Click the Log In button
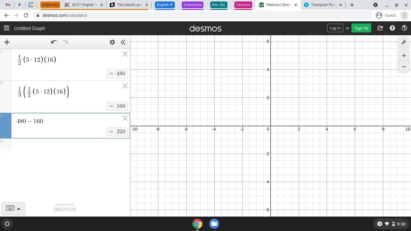This screenshot has height=231, width=411. 335,28
